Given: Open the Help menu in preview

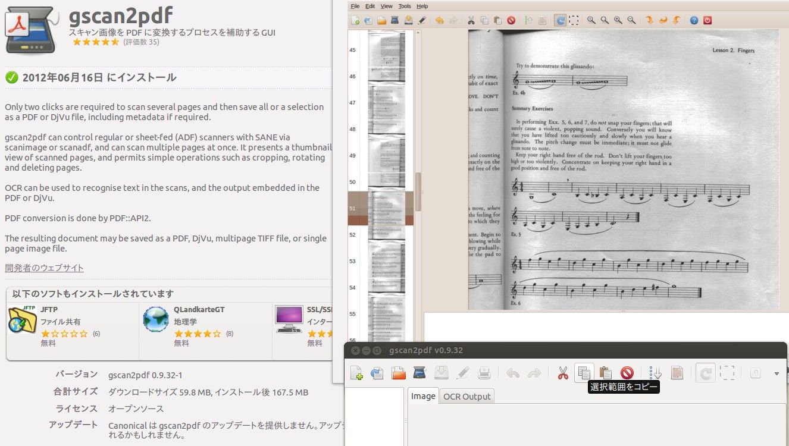Looking at the screenshot, I should 422,6.
